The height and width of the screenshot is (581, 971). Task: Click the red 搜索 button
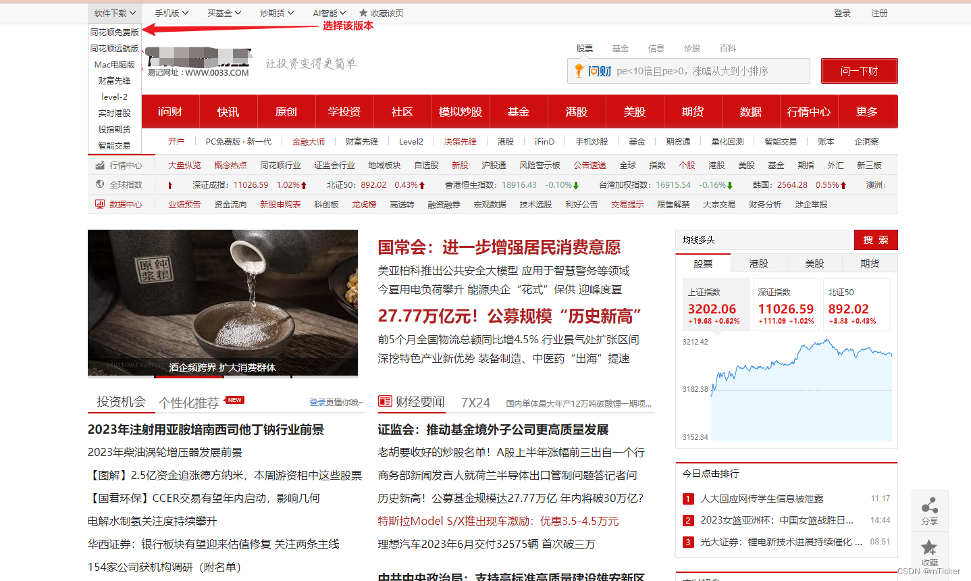coord(876,240)
